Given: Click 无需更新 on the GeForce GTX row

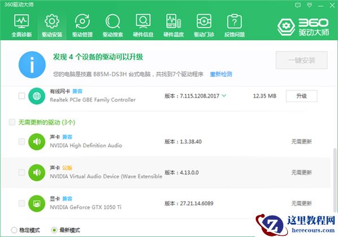Looking at the screenshot, I should 301,203.
